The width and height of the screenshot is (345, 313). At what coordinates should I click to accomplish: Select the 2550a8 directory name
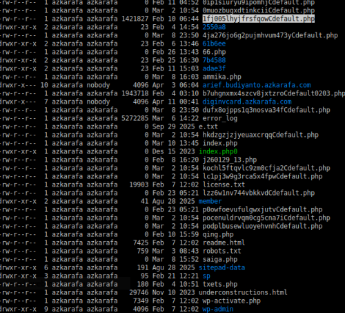click(x=214, y=27)
